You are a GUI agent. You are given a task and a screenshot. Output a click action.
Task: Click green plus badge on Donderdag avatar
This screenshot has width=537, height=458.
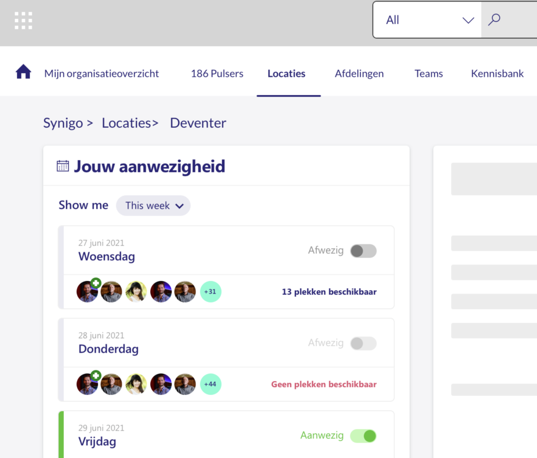click(x=96, y=375)
